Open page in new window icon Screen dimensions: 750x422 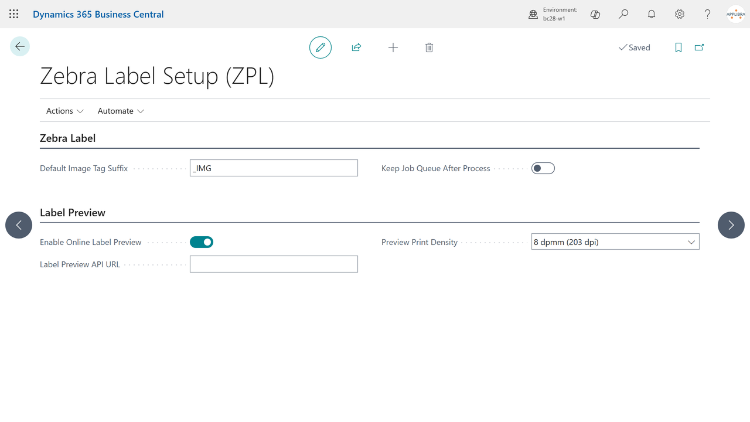[x=699, y=47]
